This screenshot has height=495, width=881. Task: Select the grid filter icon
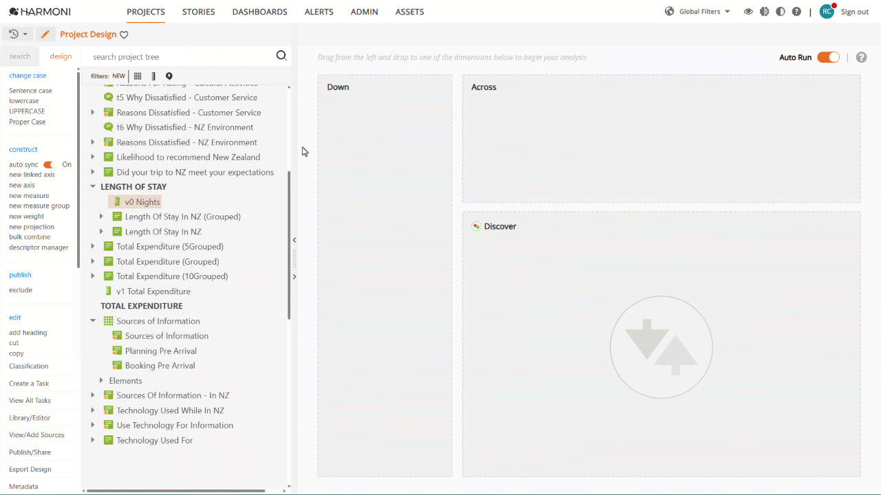tap(138, 76)
